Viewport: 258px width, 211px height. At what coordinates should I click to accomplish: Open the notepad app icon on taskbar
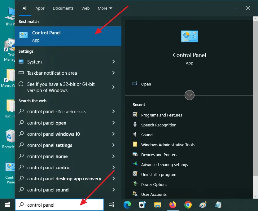[x=218, y=205]
